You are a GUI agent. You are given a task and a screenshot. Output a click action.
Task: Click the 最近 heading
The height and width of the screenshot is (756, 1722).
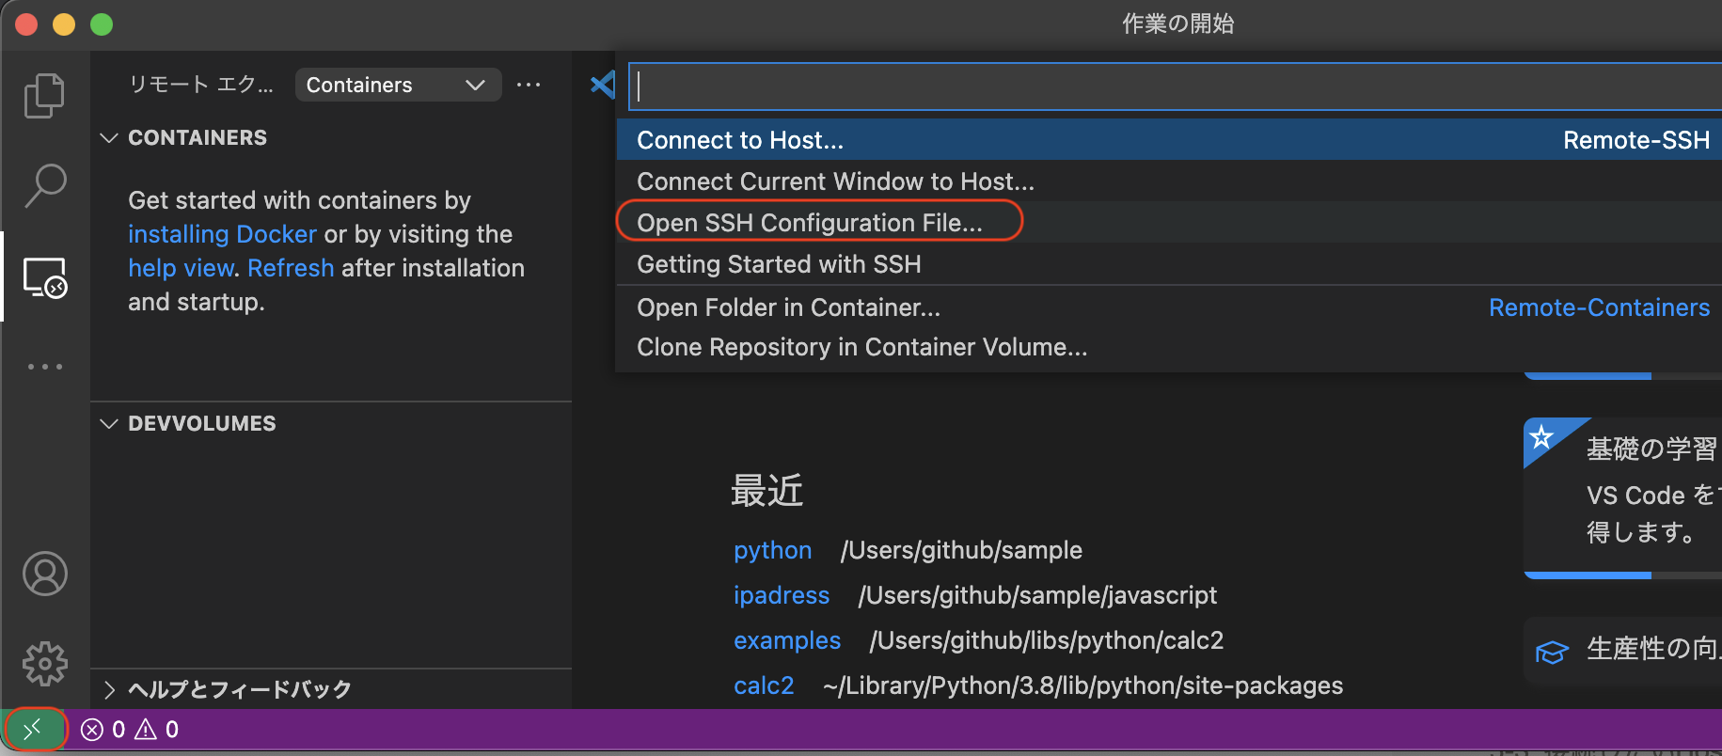(x=766, y=491)
